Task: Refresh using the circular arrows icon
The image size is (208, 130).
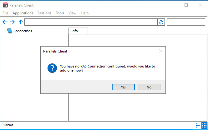Action: [161, 22]
